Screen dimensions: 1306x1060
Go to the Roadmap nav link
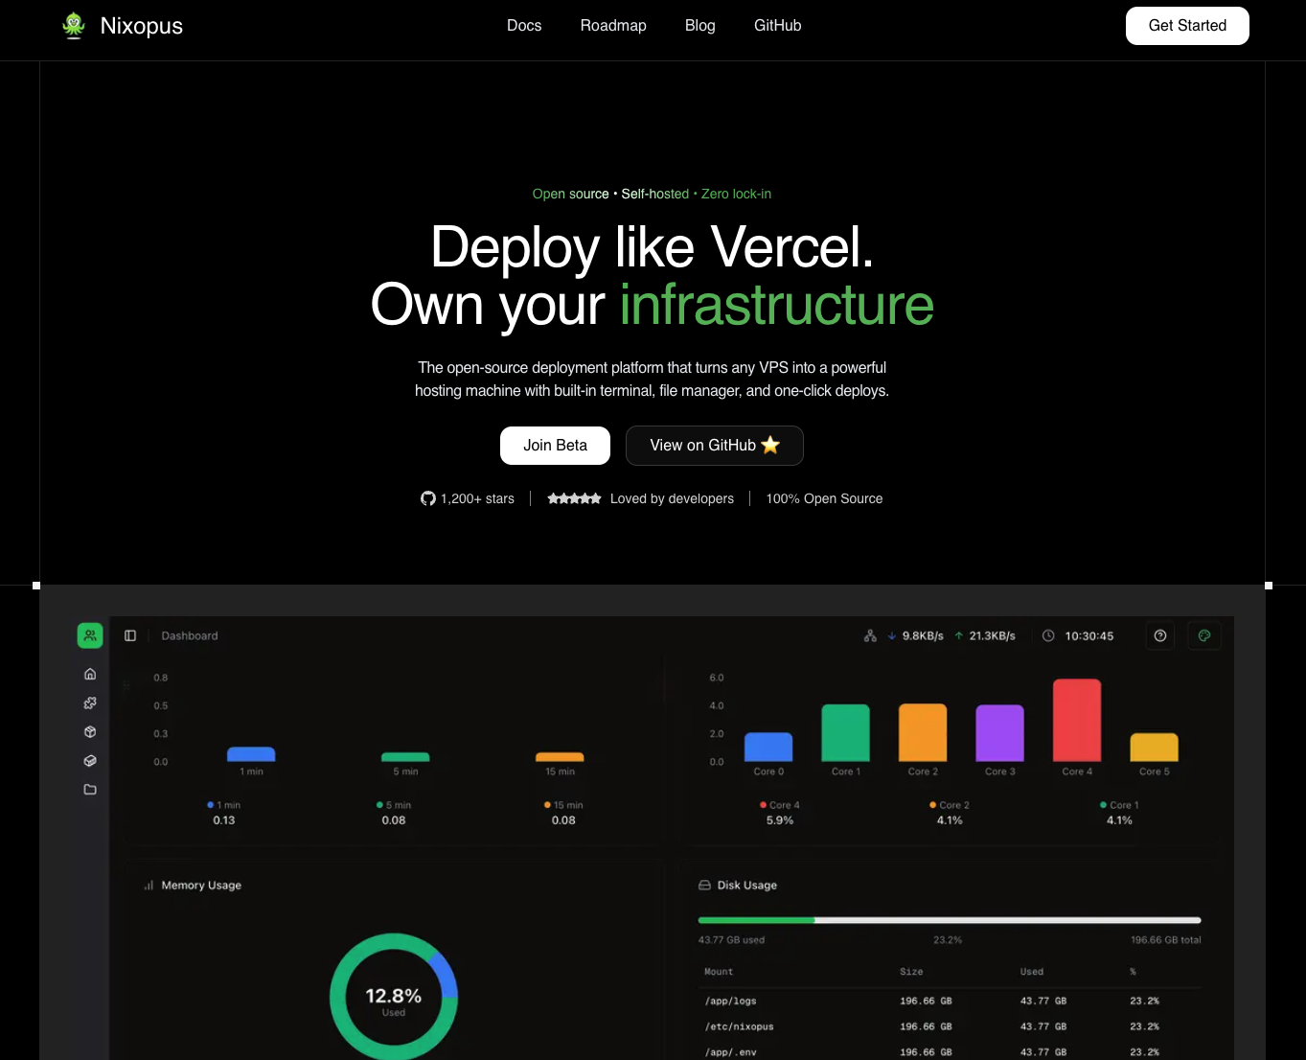[x=613, y=26]
